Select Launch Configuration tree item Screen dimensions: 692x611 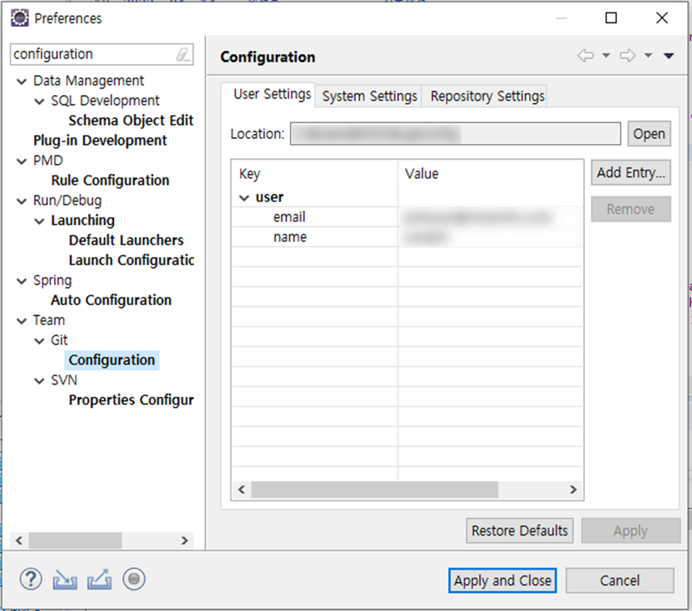131,260
